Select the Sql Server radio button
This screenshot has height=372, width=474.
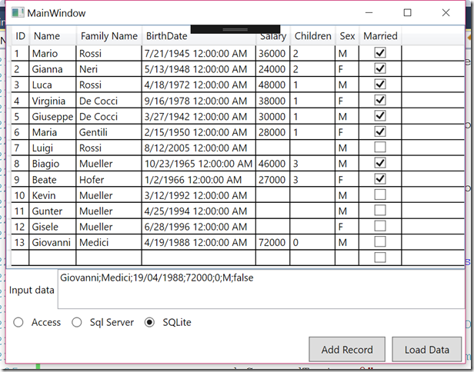tap(77, 322)
